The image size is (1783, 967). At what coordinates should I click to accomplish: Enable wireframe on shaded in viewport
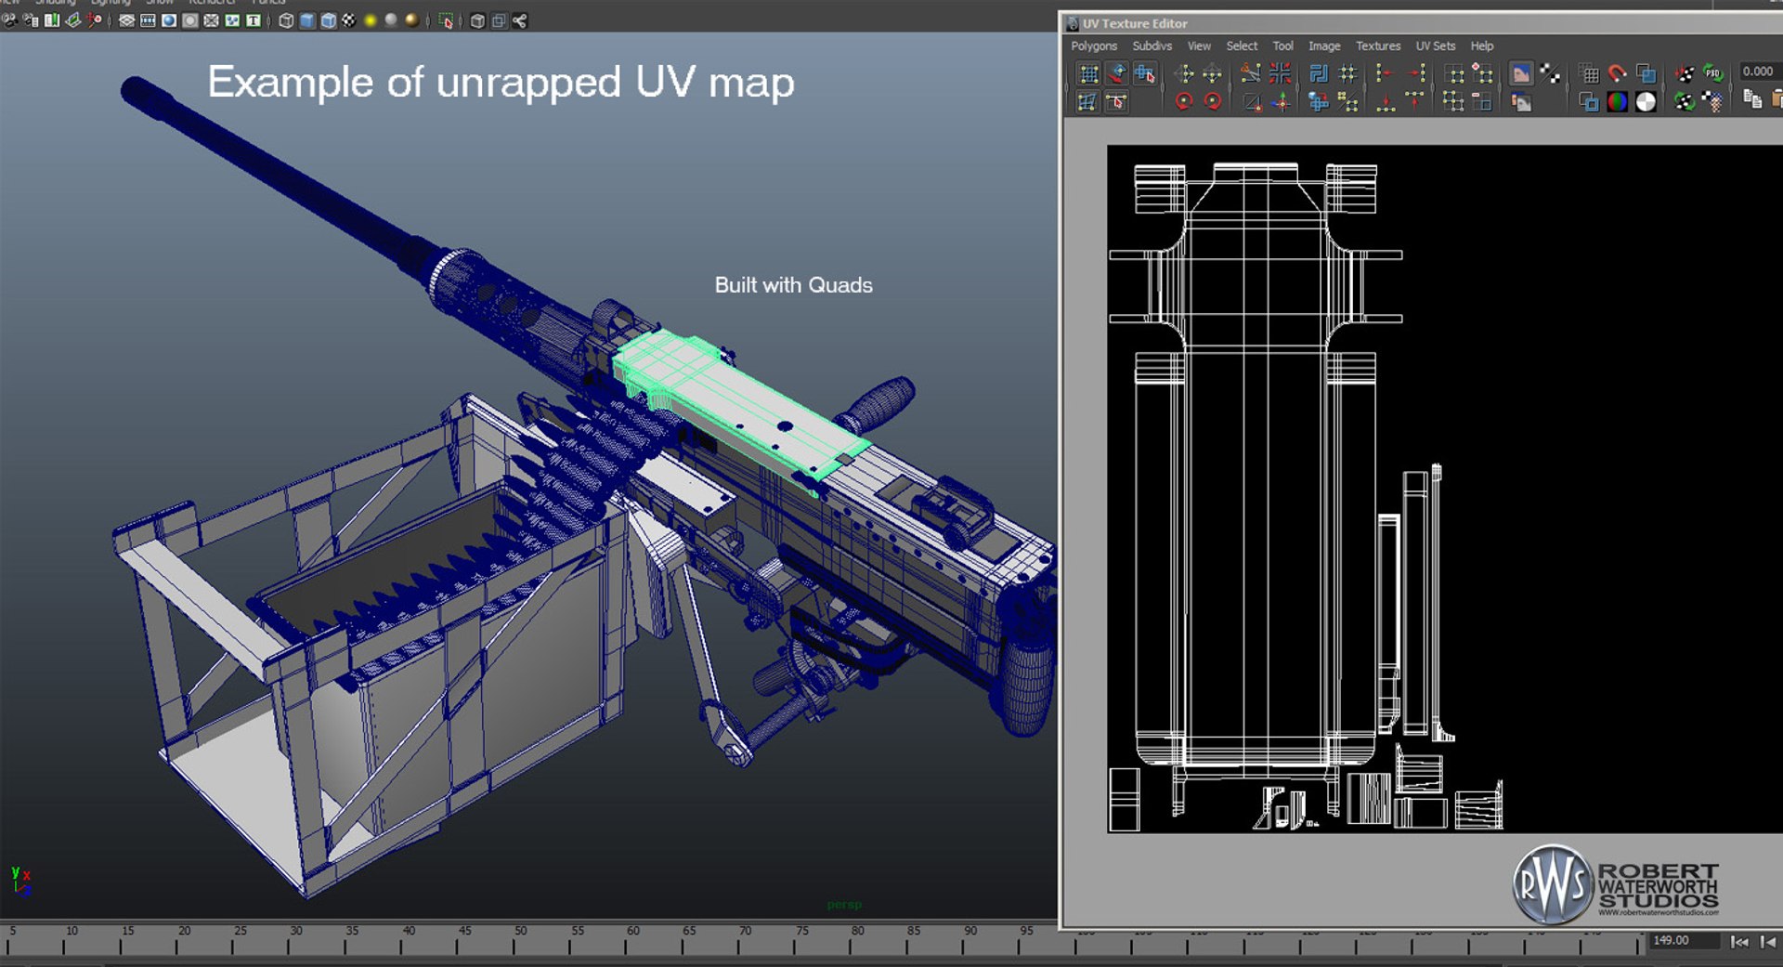(x=329, y=20)
